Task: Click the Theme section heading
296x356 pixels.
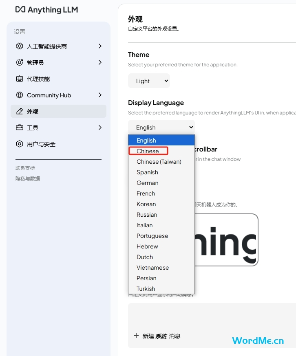Action: click(x=139, y=55)
